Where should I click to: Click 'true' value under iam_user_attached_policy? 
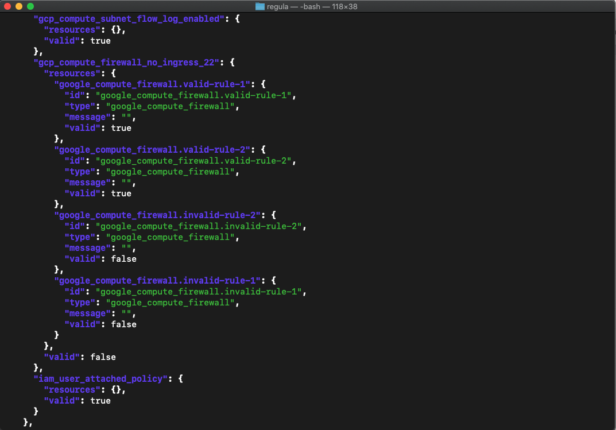pos(100,401)
